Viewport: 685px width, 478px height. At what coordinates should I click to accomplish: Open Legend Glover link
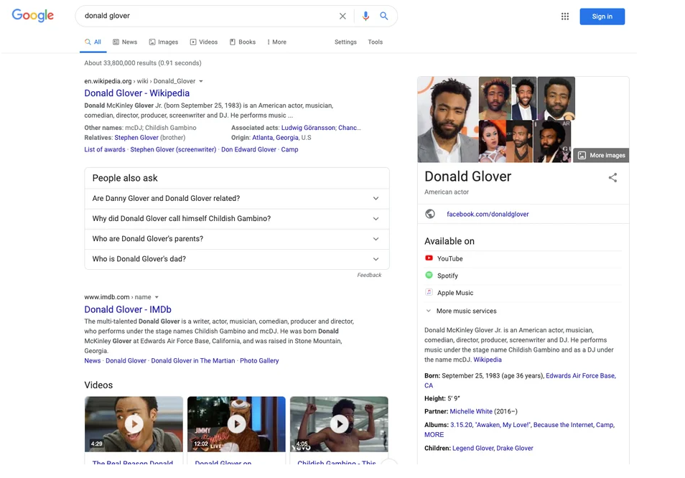[472, 449]
